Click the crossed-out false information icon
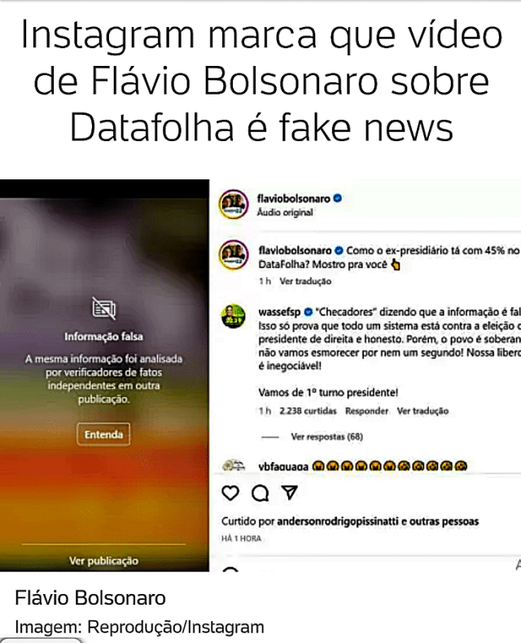The width and height of the screenshot is (521, 643). pos(103,308)
